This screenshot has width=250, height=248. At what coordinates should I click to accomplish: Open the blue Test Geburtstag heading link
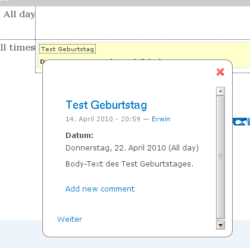pos(107,105)
